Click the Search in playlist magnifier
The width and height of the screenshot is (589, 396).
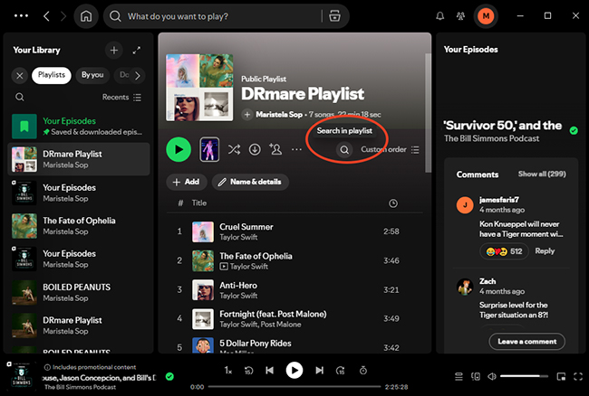click(x=344, y=150)
